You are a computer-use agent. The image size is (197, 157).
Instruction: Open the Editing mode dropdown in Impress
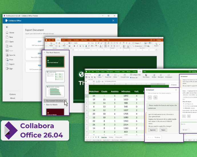[162, 40]
